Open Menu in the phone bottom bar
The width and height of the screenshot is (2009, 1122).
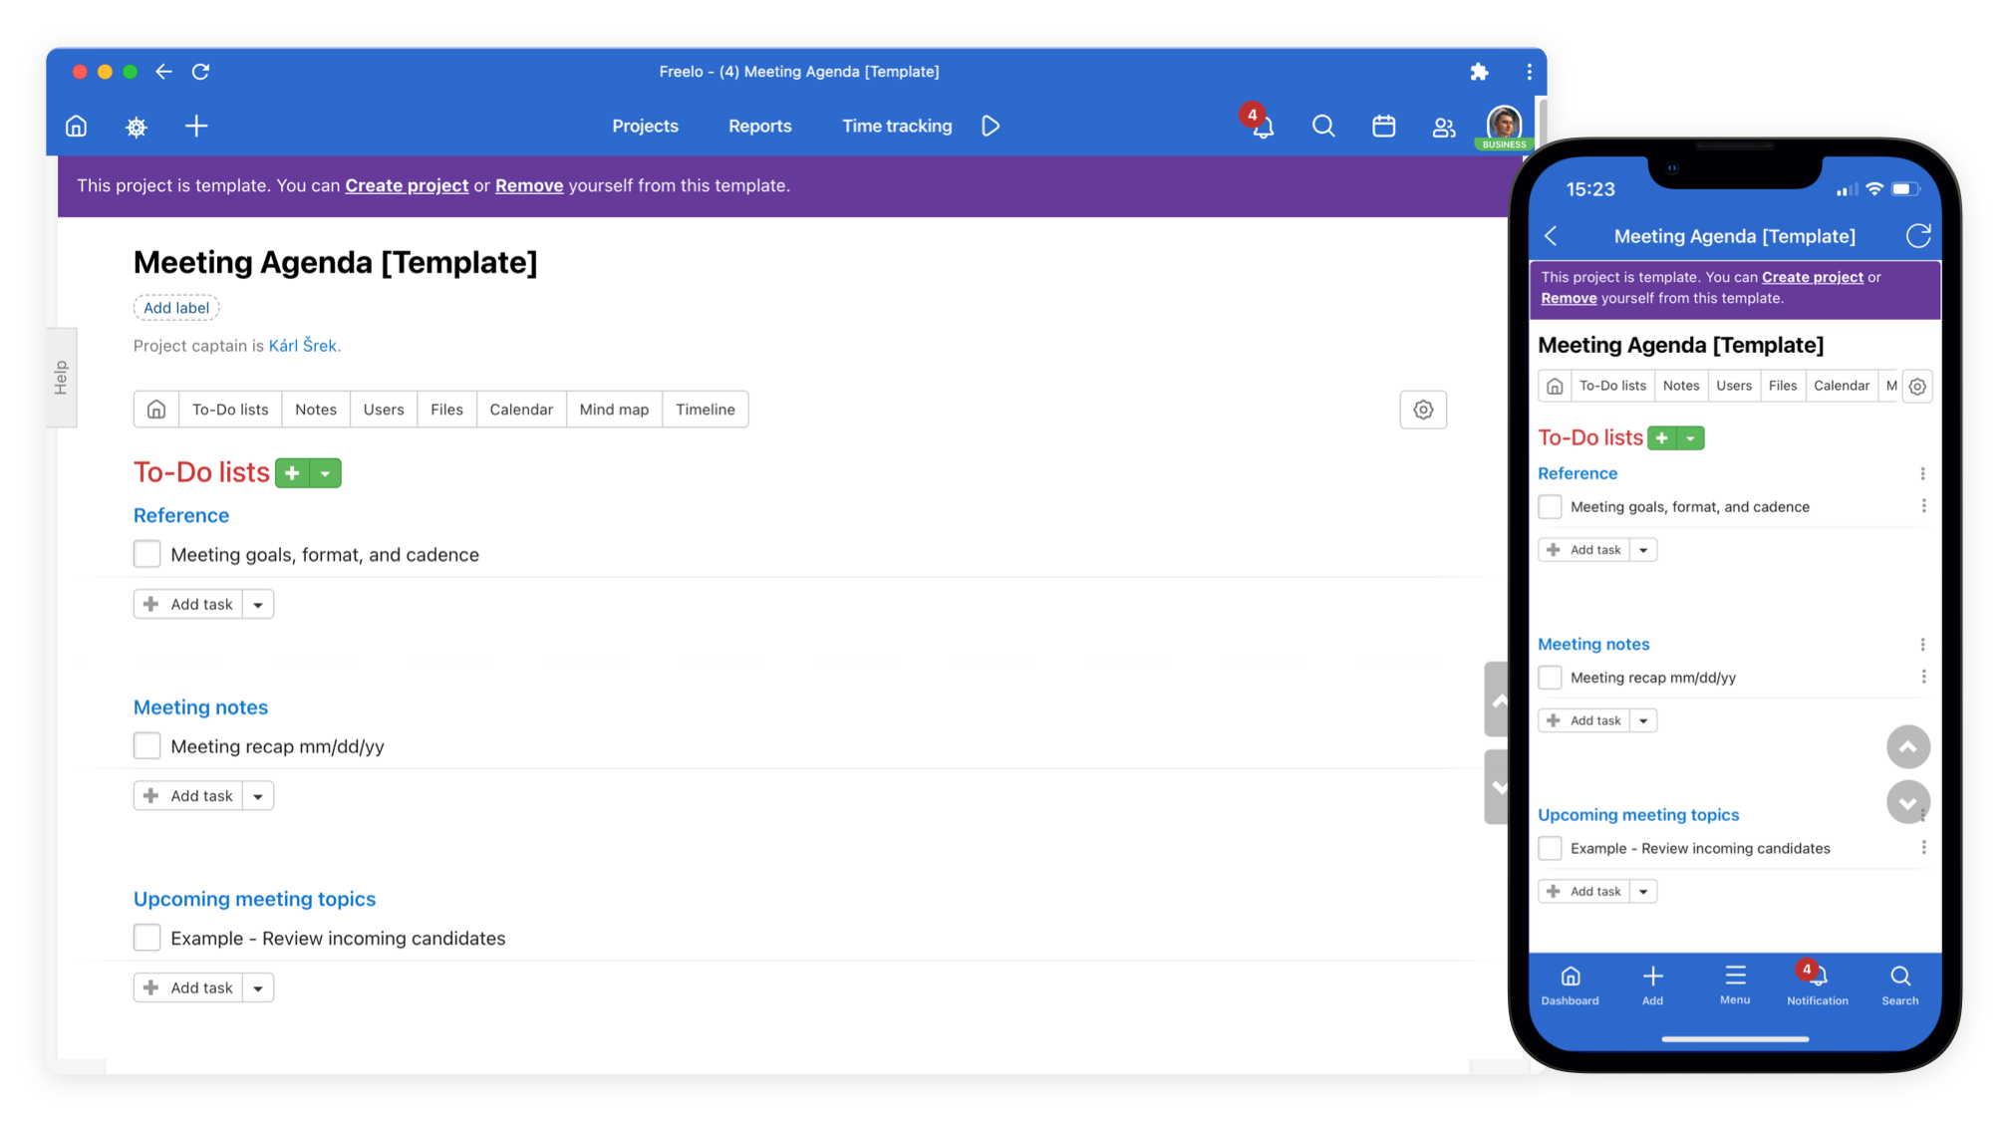pyautogui.click(x=1735, y=985)
